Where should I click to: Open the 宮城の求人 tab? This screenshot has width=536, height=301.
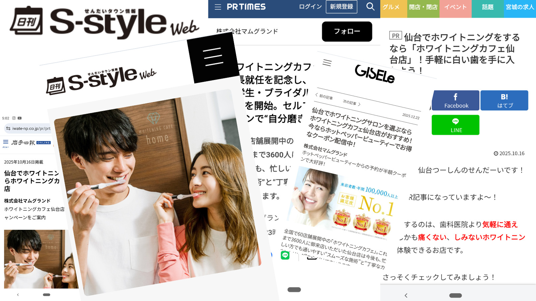(520, 7)
